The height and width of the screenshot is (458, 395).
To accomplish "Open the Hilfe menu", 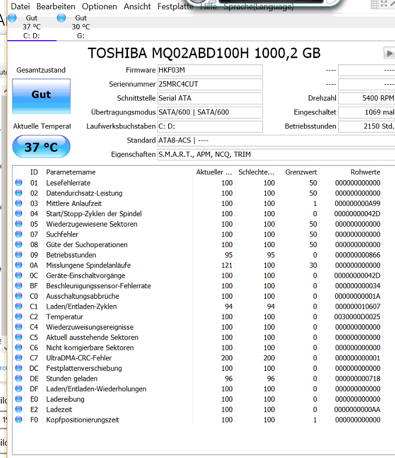I will coord(208,6).
